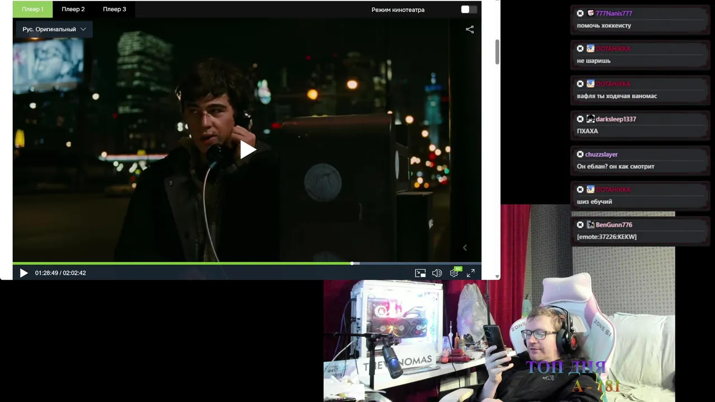Screen dimensions: 715x402
Task: Click the small play icon beside the timestamp
Action: click(x=23, y=273)
